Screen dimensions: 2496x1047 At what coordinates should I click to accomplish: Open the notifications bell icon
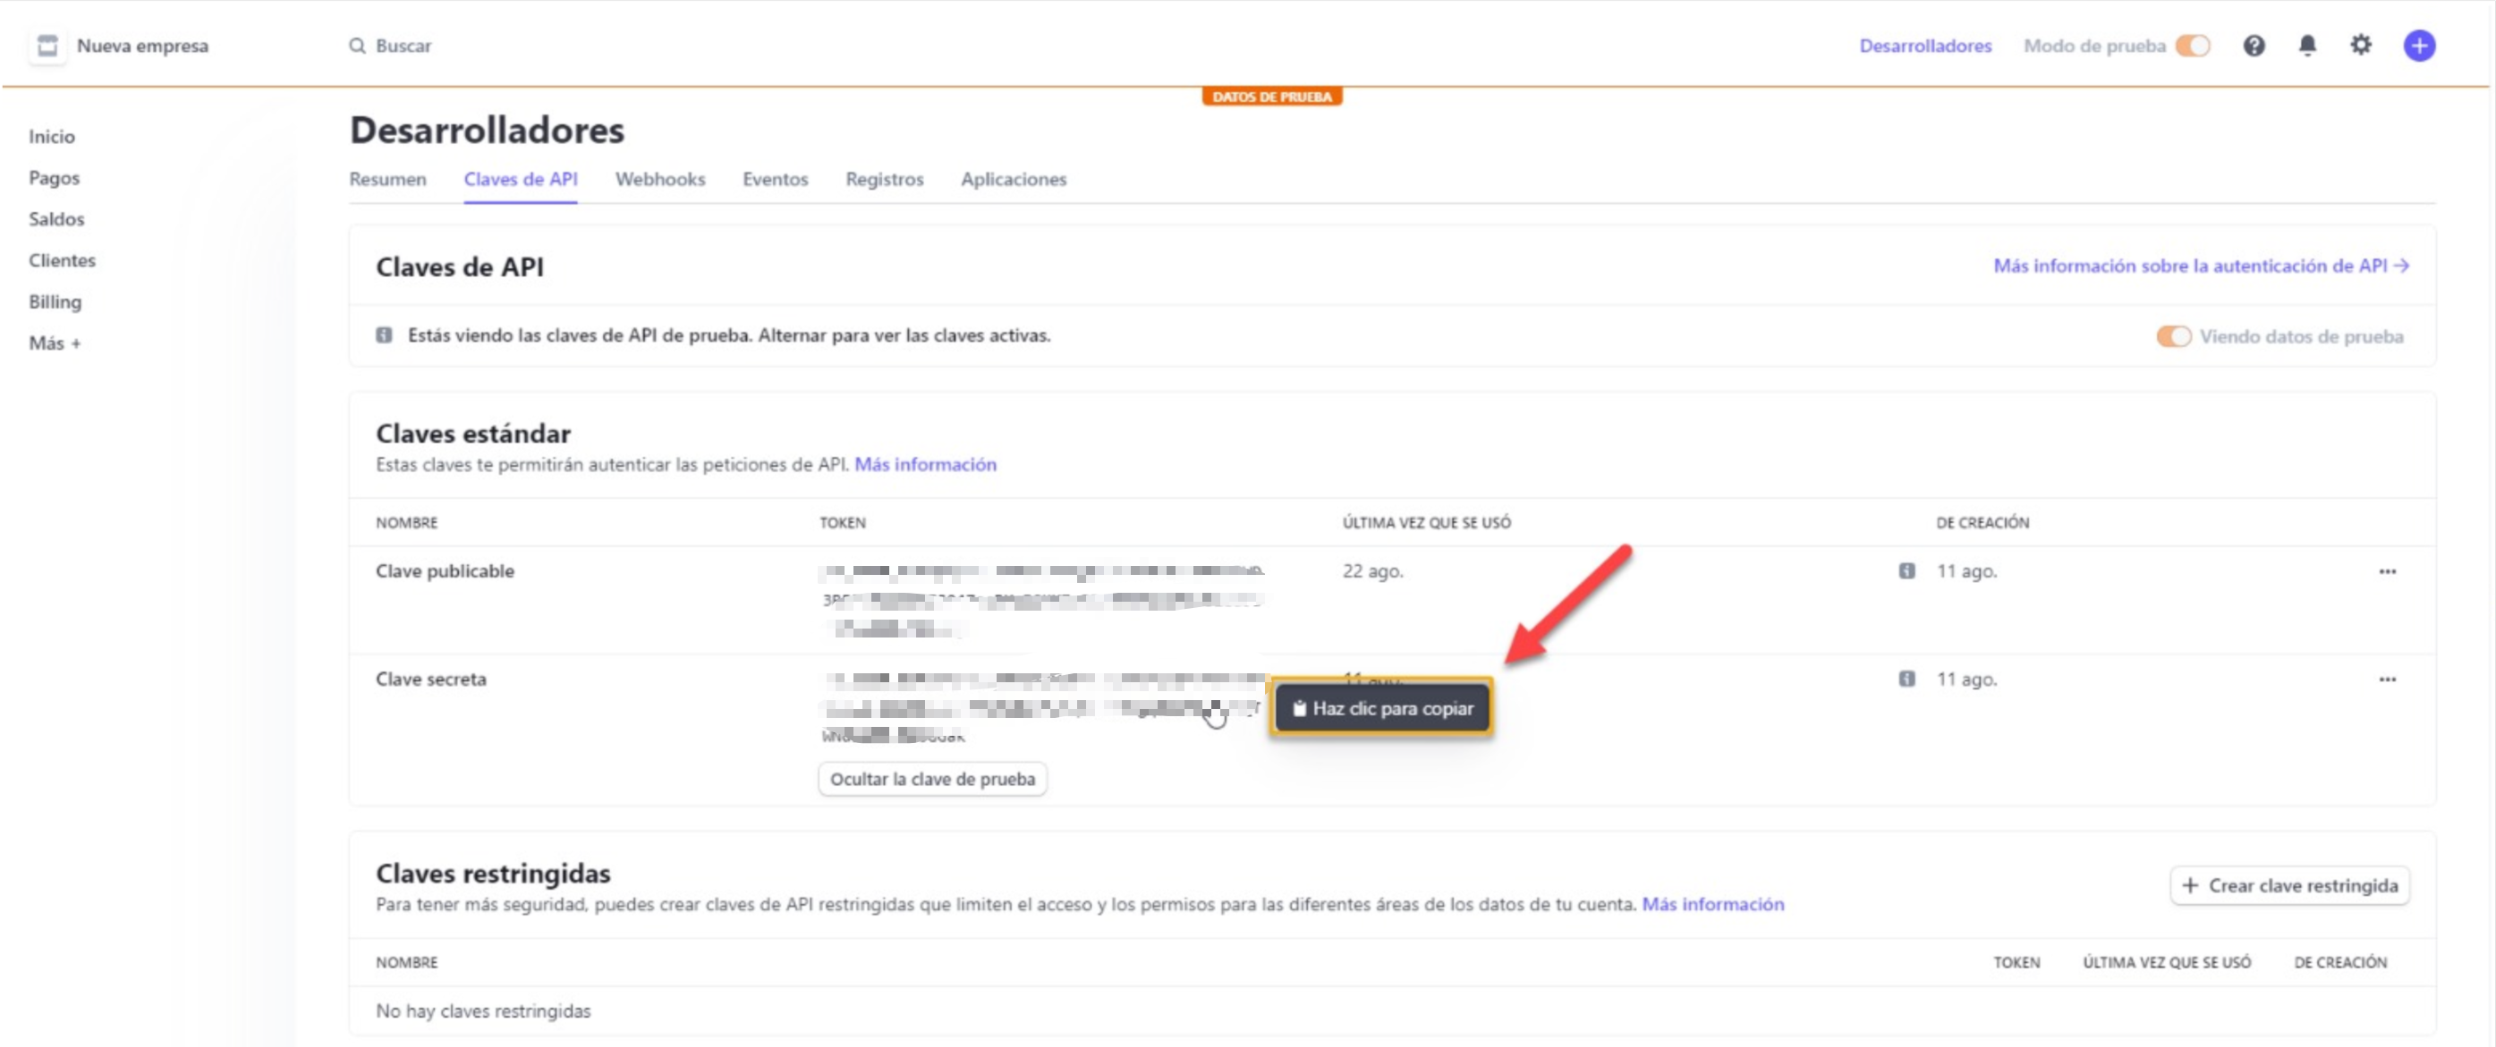tap(2307, 46)
